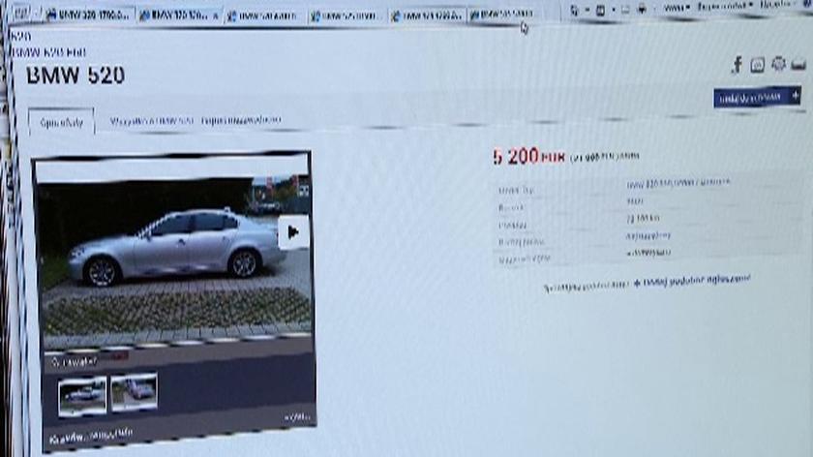Open the second tab below BMW 520 heading

click(x=150, y=122)
